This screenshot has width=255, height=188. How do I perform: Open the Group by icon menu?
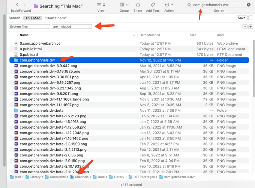tap(124, 5)
